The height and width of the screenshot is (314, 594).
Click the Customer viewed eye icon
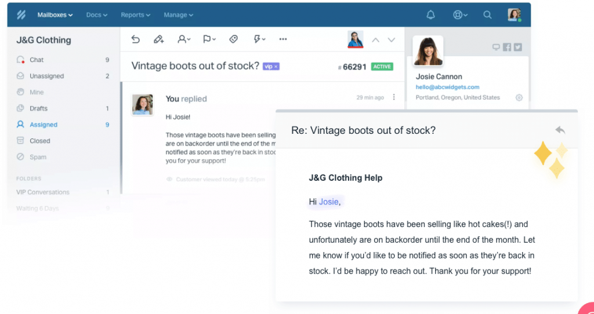(x=169, y=180)
